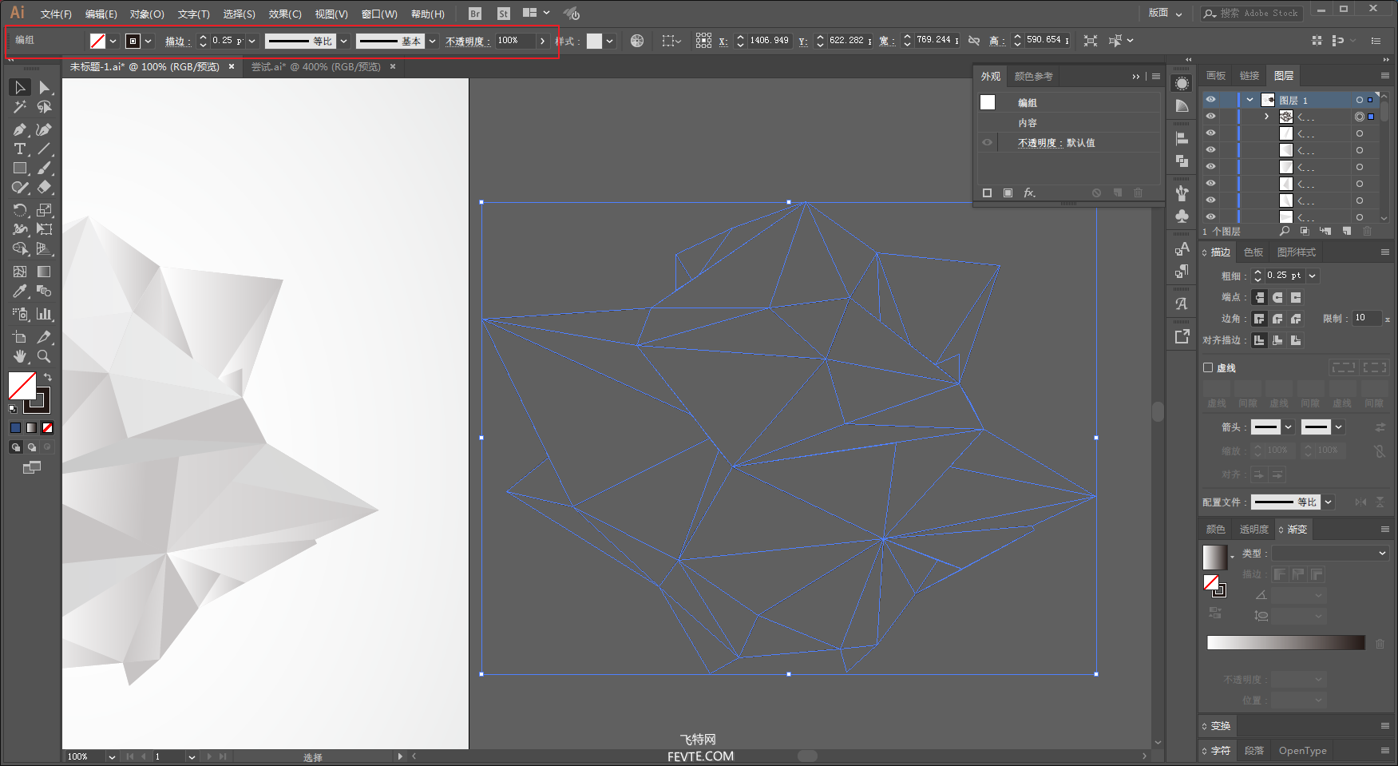Pick the Rectangle tool
Viewport: 1398px width, 766px height.
pos(20,169)
